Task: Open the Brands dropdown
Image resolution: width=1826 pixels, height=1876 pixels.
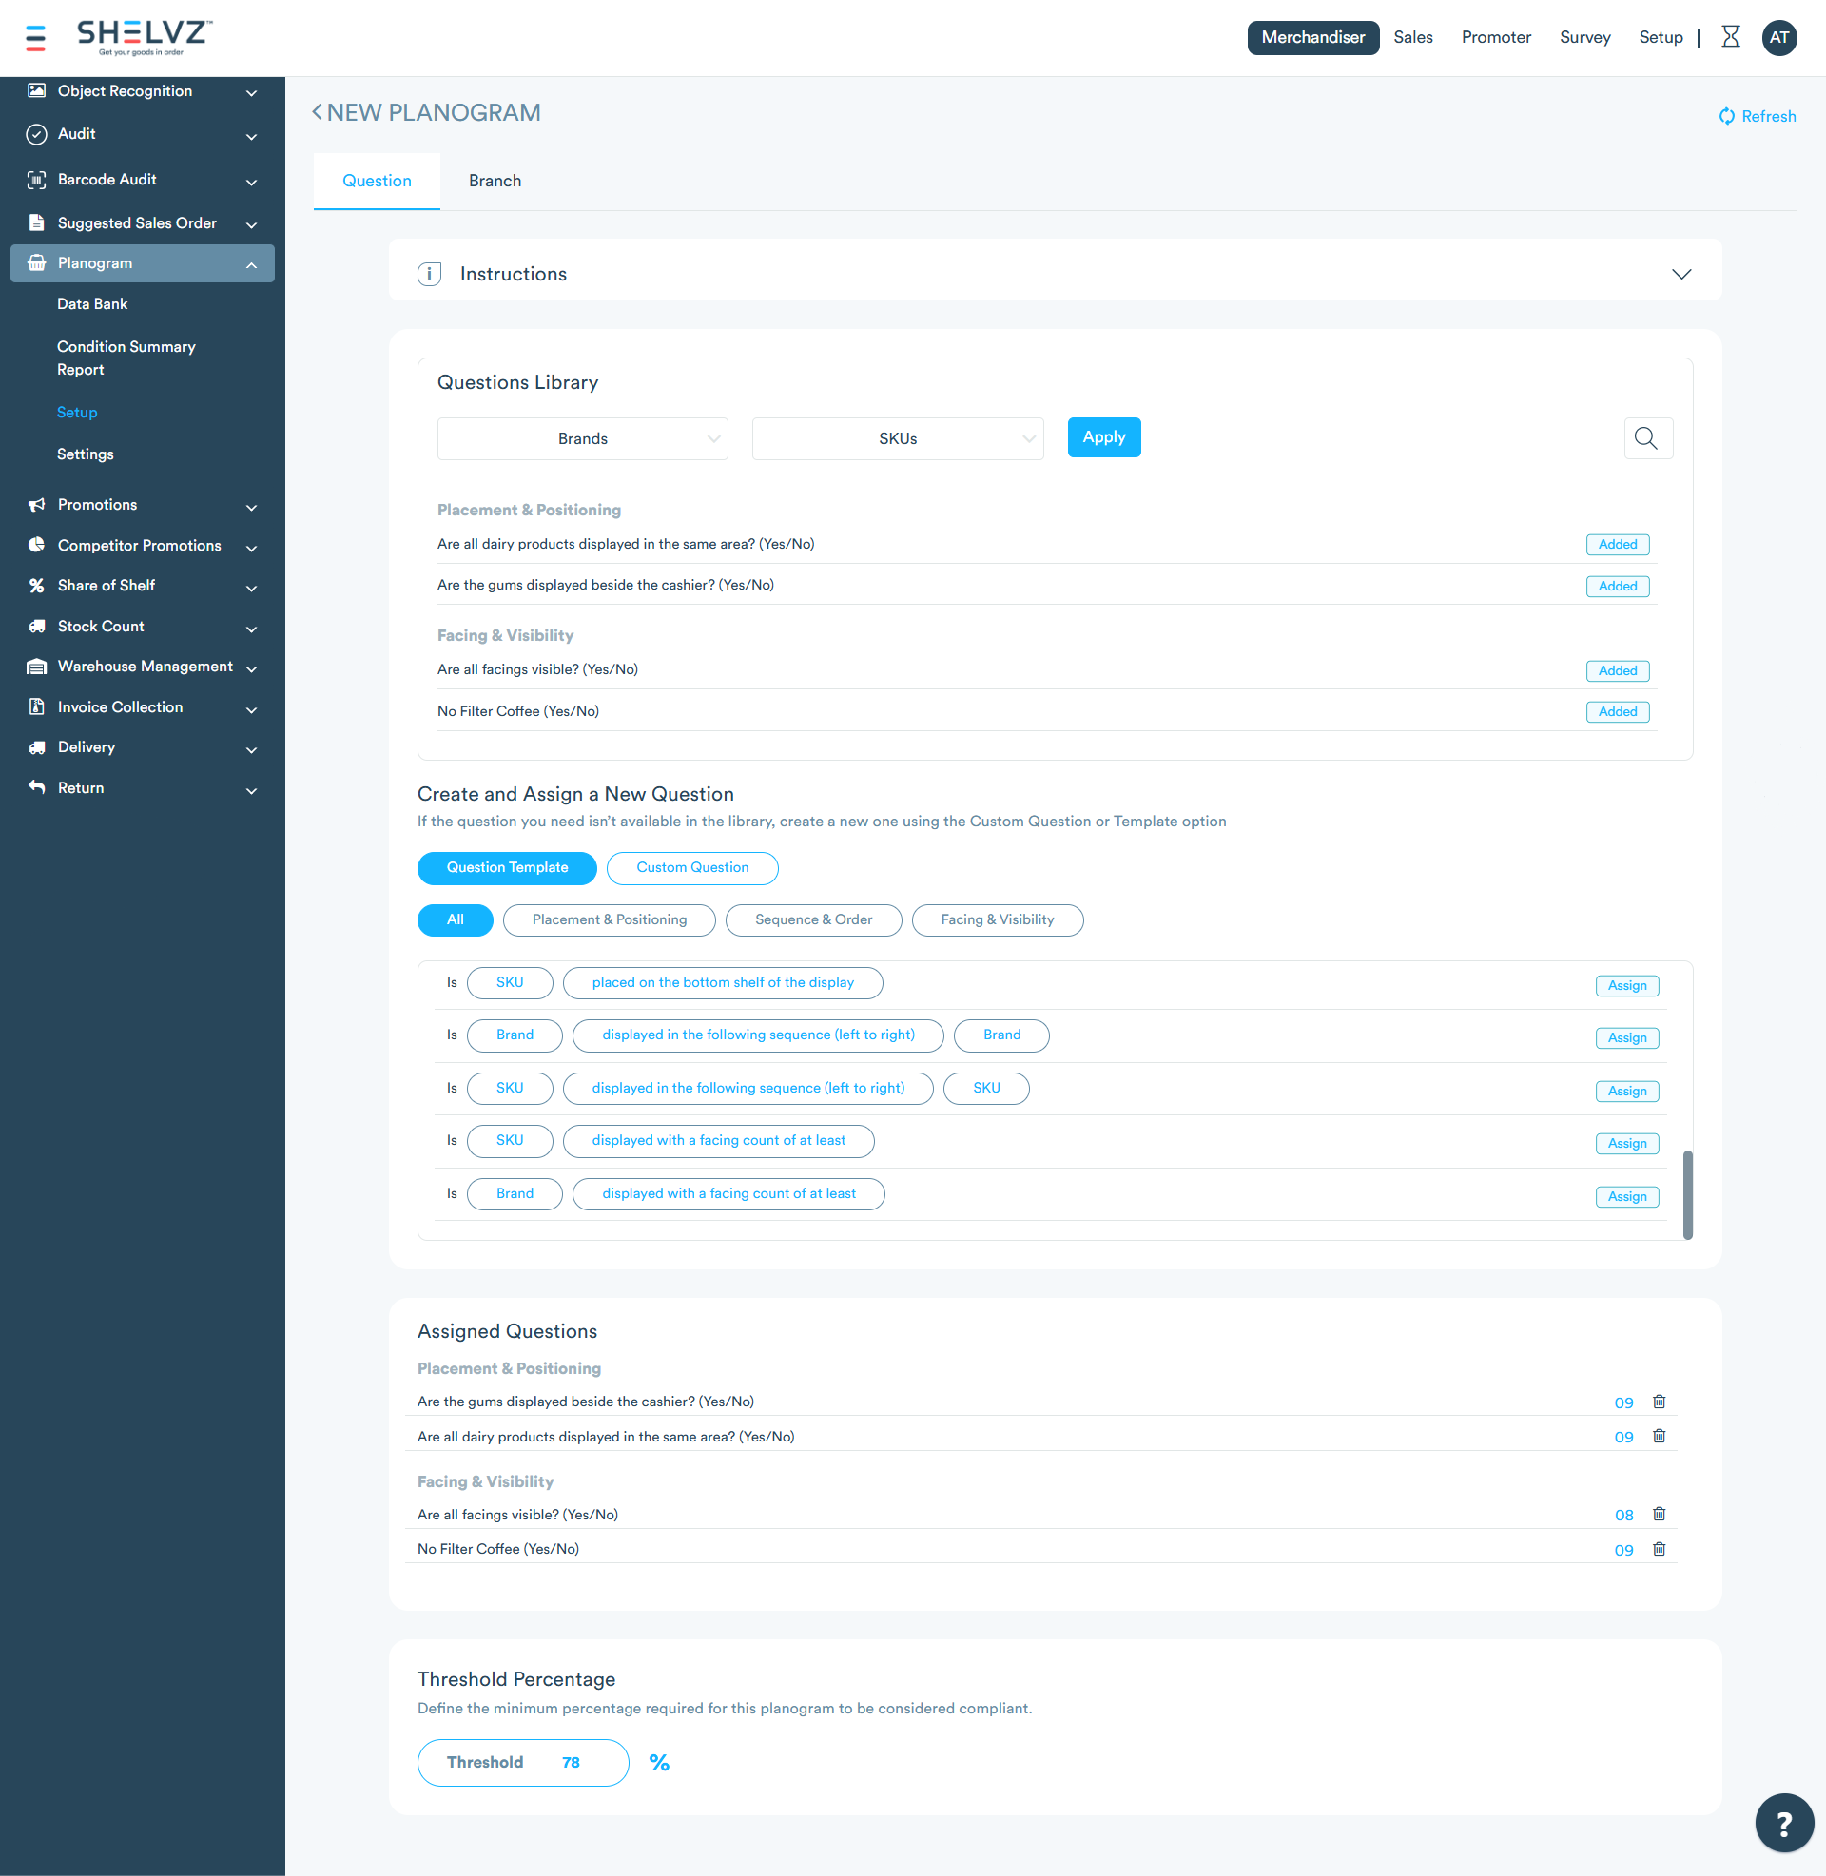Action: tap(582, 438)
